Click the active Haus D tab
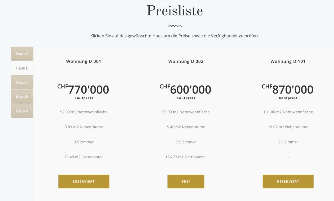This screenshot has width=334, height=201. tap(22, 68)
